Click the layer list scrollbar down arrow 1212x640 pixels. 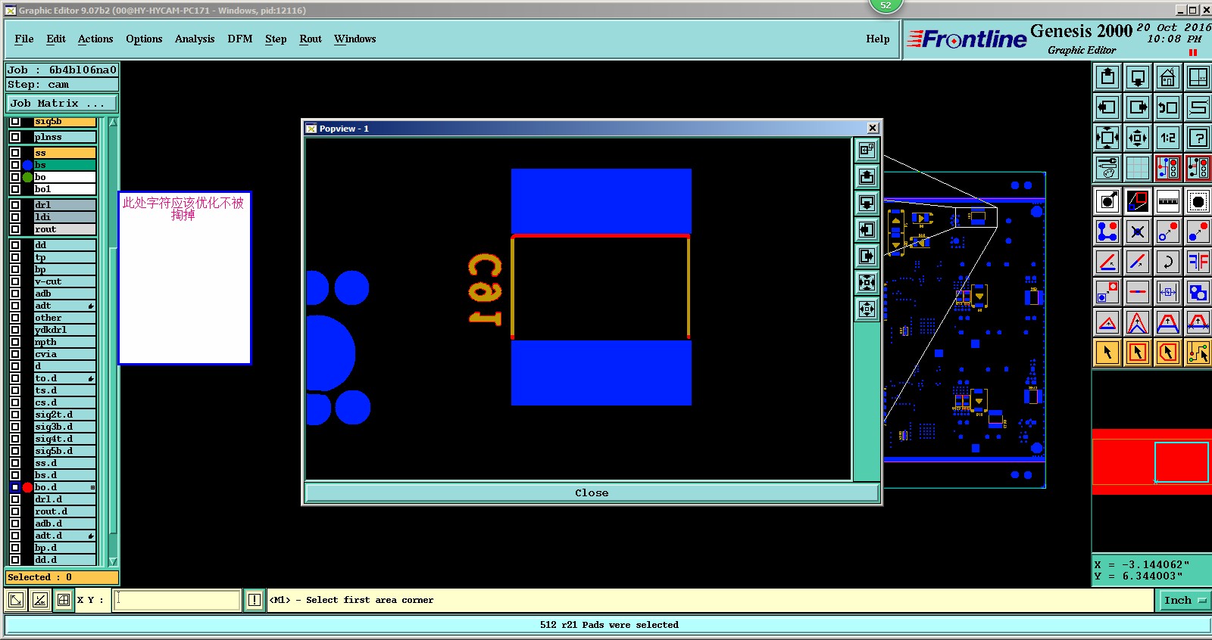113,561
